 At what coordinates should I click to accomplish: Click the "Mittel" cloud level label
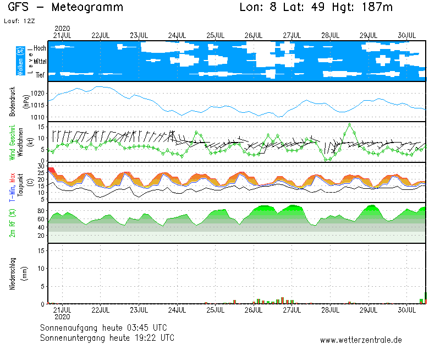pyautogui.click(x=40, y=61)
